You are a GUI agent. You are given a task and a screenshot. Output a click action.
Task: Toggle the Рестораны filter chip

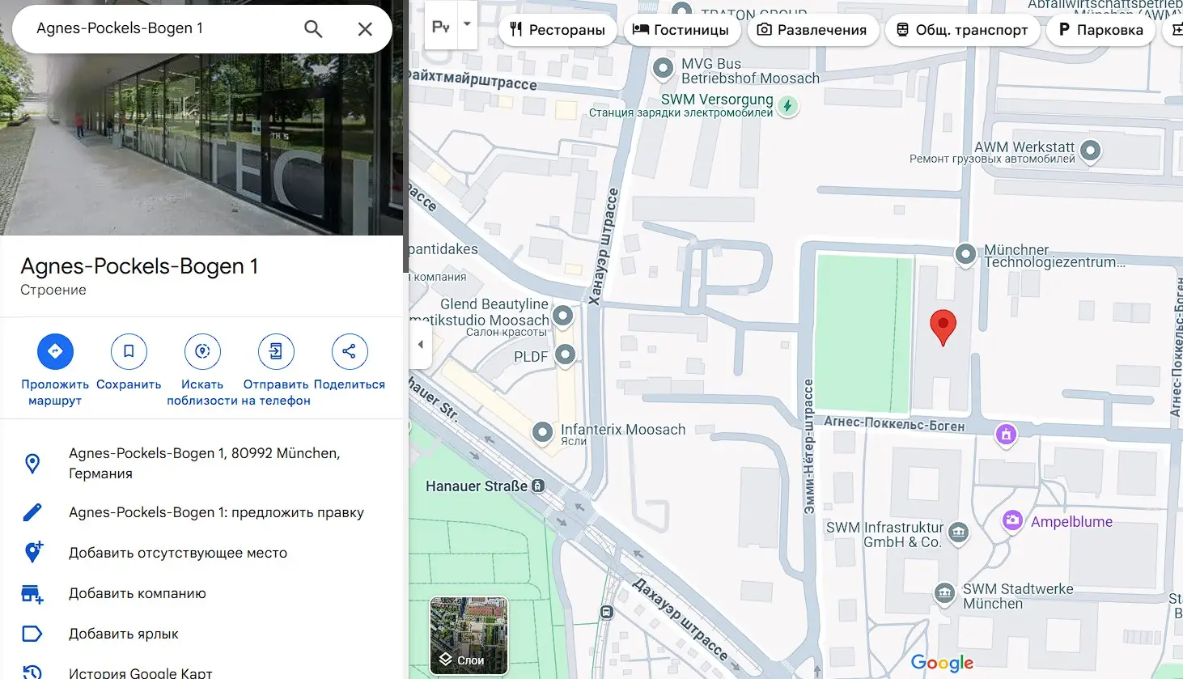558,30
